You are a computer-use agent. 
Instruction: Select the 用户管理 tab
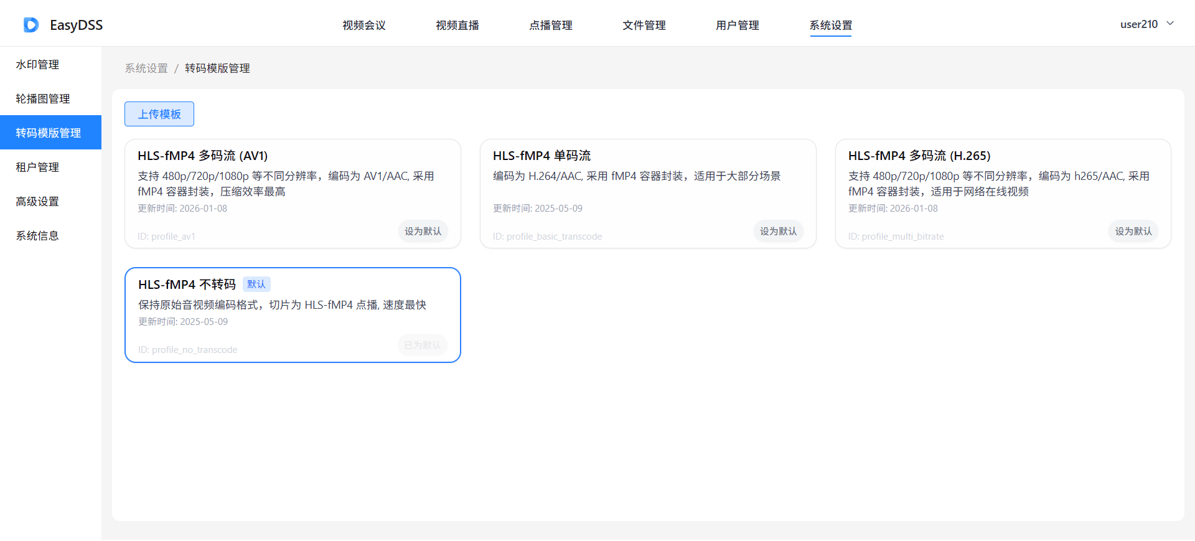click(738, 25)
